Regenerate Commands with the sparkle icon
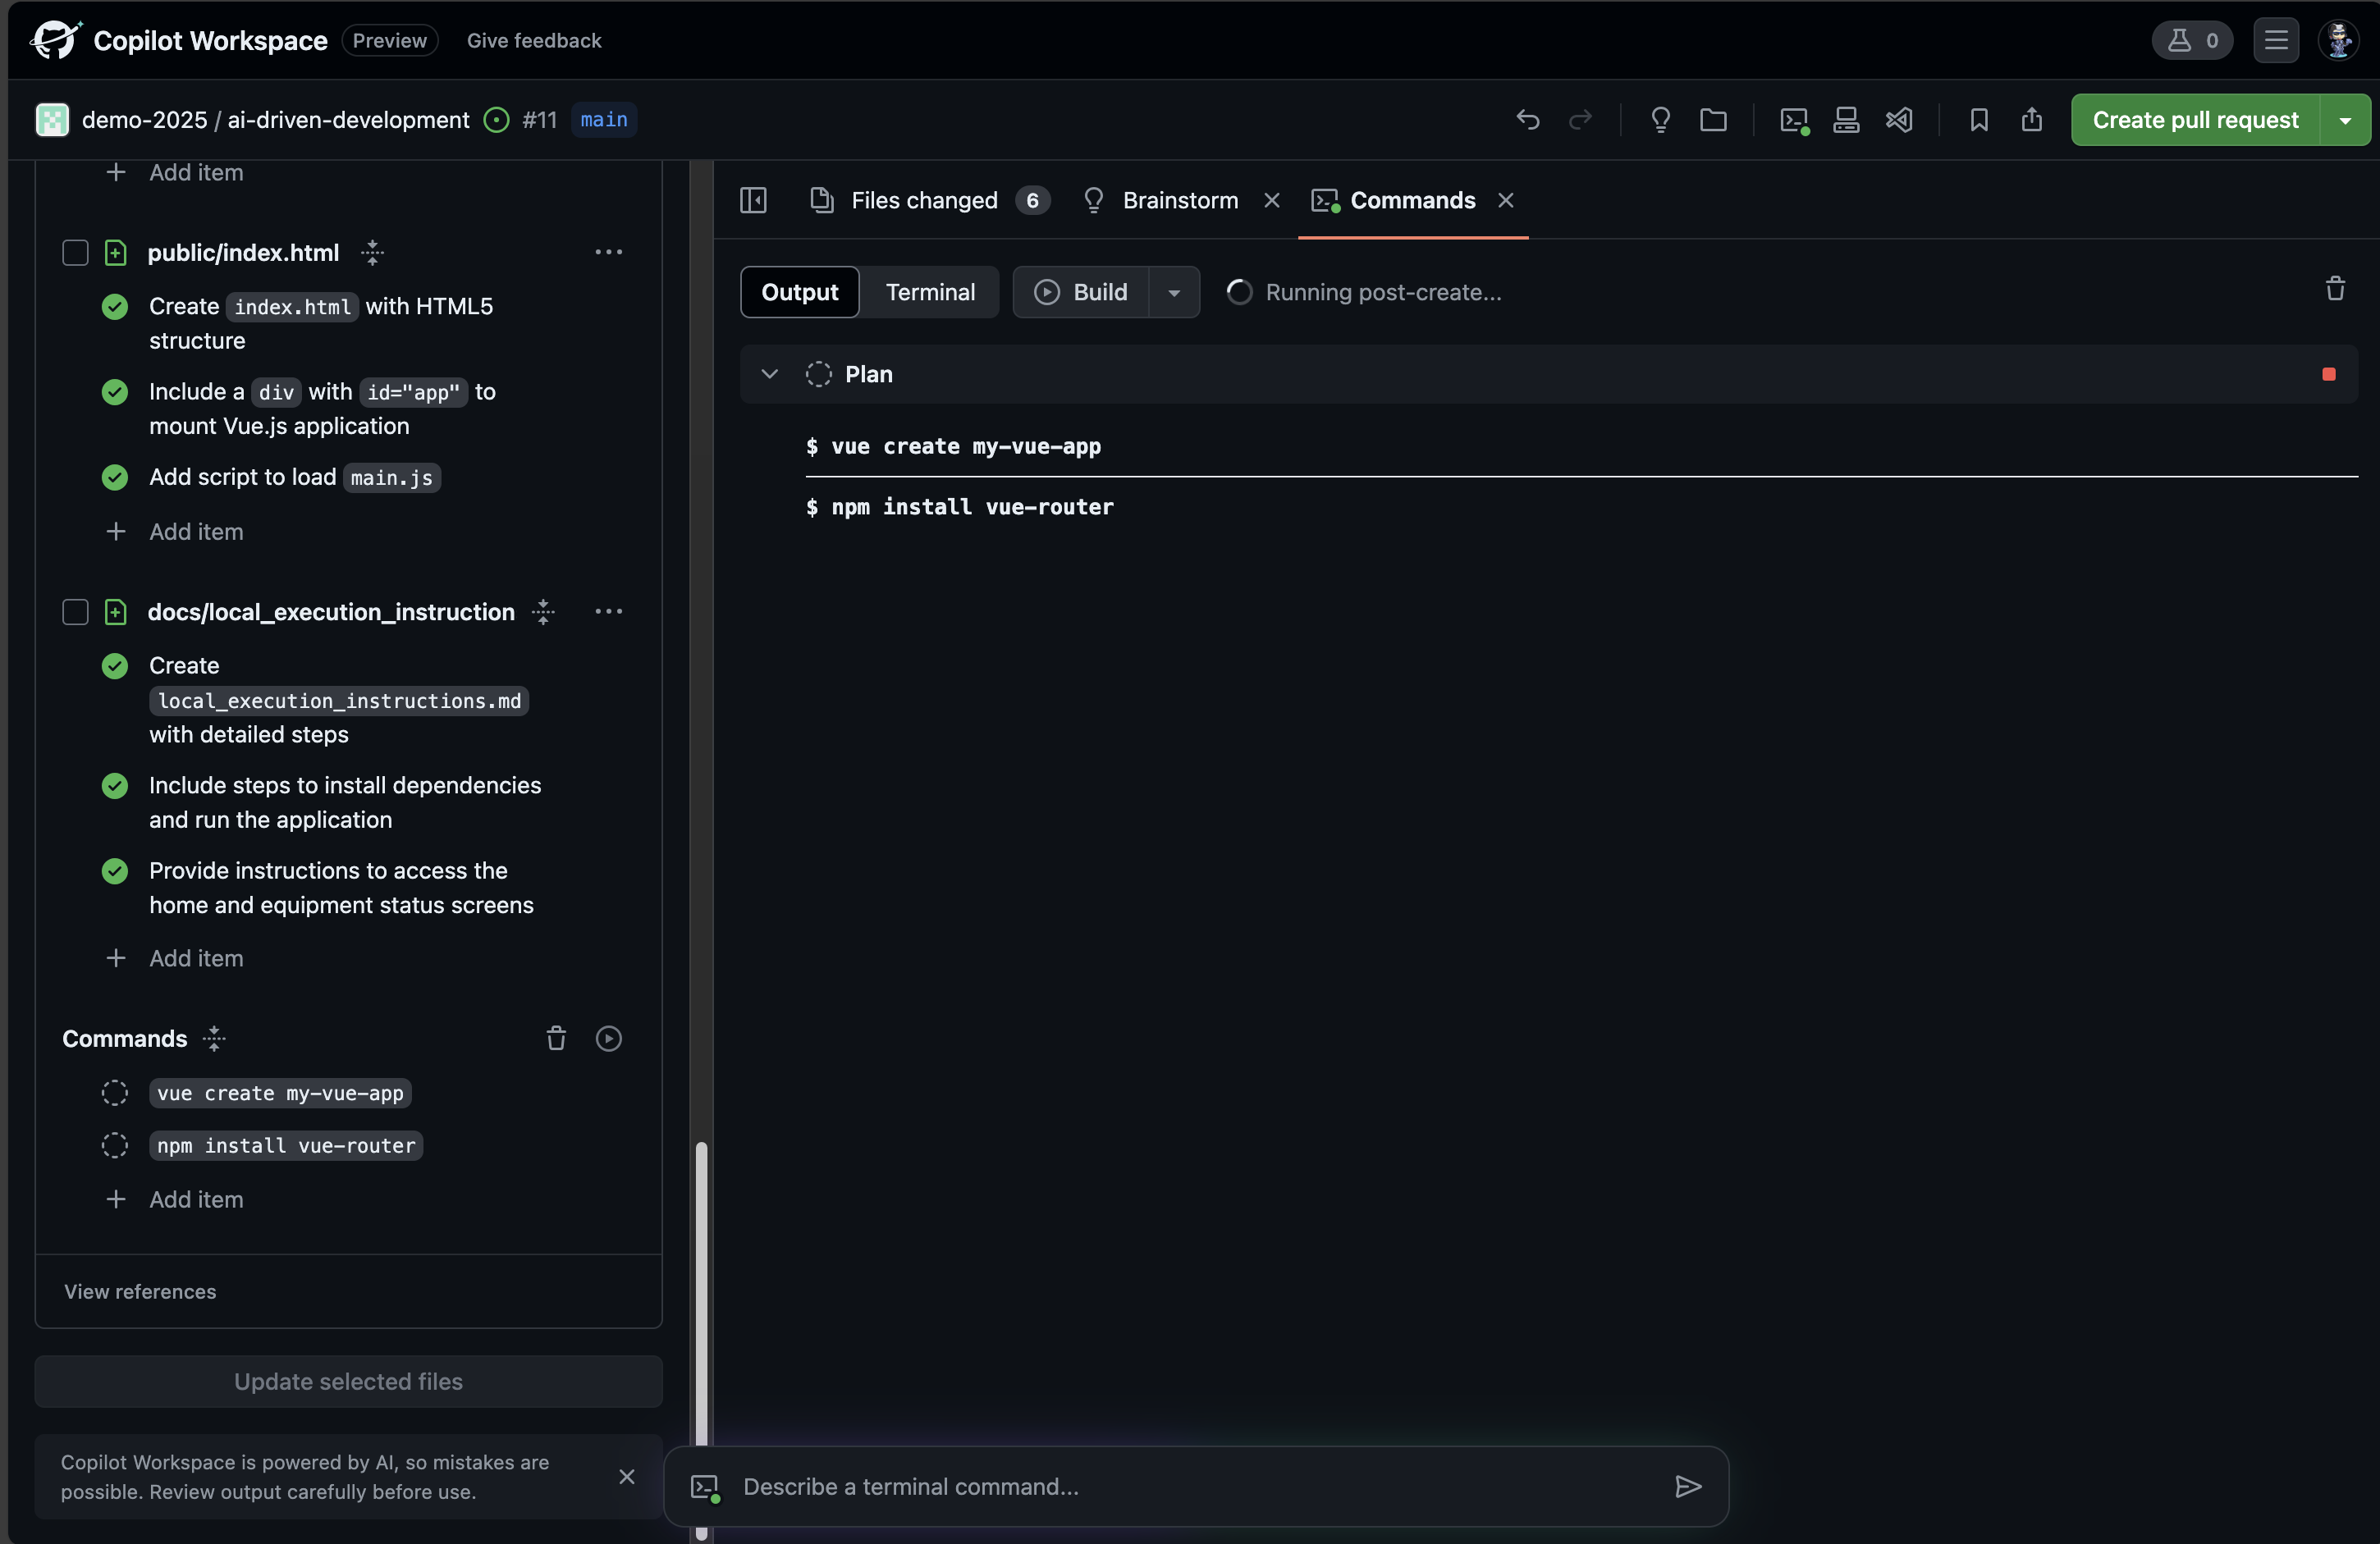 [214, 1039]
